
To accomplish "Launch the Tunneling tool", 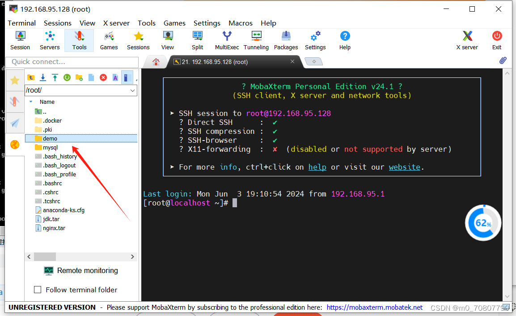I will 256,40.
